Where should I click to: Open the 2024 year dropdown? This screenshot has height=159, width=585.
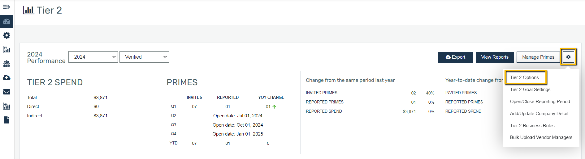[93, 57]
